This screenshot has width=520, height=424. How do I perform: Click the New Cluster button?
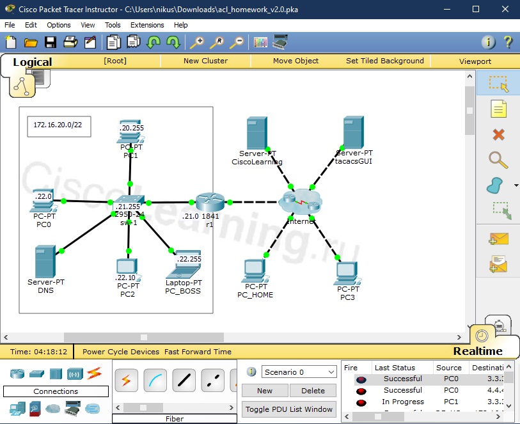(205, 61)
